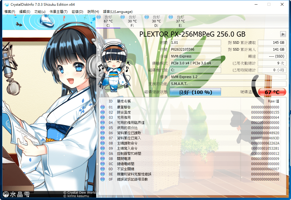Click the drive letter field C:
This screenshot has height=200, width=291.
pos(195,70)
